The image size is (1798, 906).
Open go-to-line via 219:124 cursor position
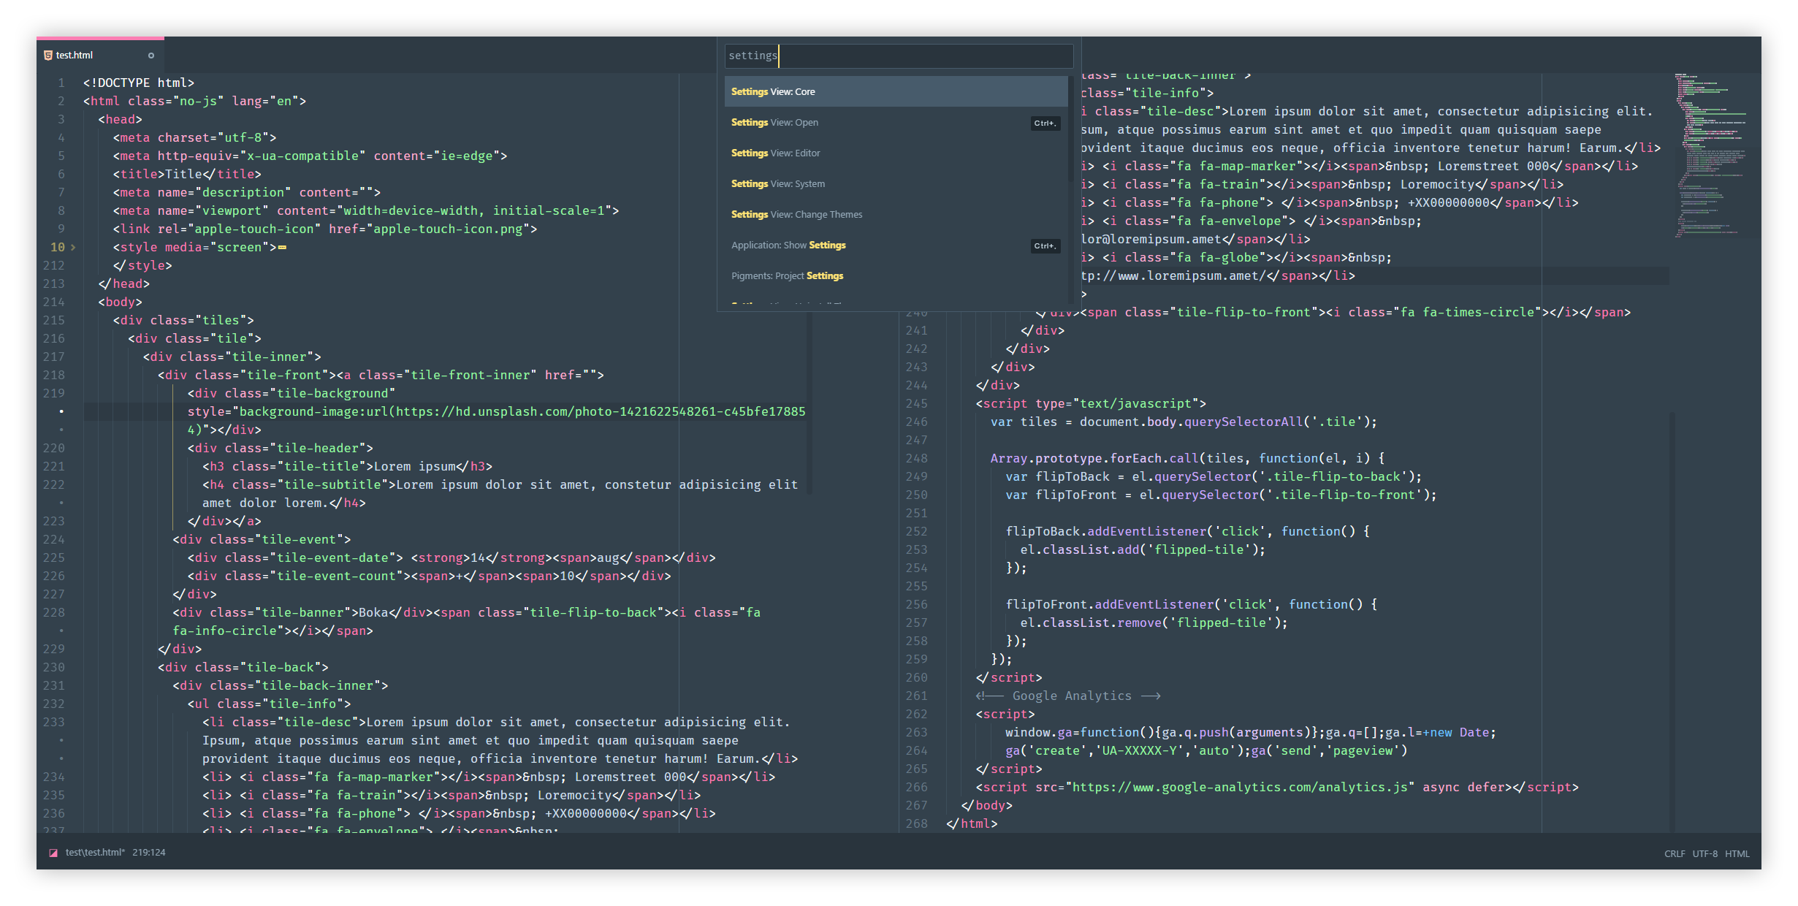[149, 853]
